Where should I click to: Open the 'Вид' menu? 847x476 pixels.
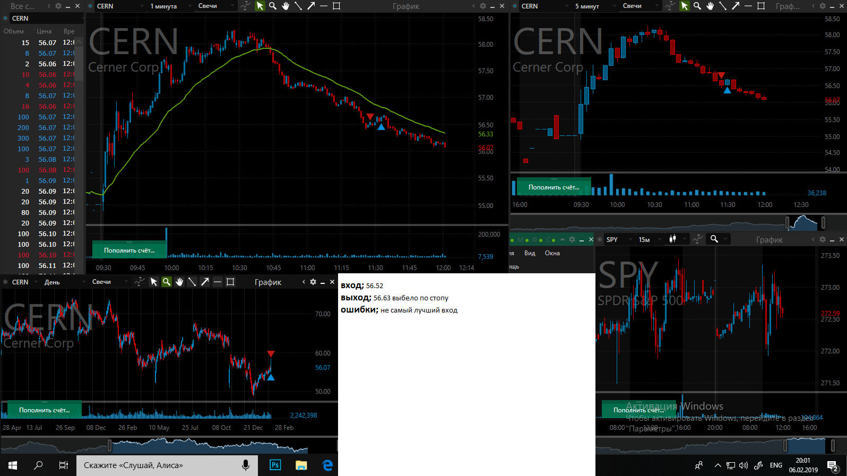(530, 253)
